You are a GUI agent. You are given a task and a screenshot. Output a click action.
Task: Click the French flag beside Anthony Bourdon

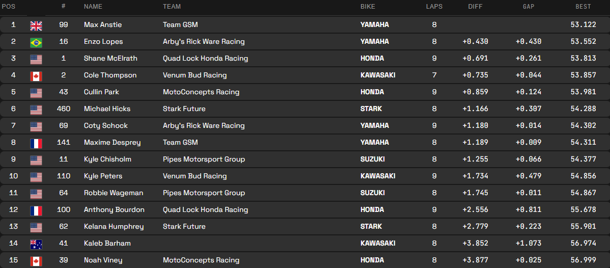point(36,210)
